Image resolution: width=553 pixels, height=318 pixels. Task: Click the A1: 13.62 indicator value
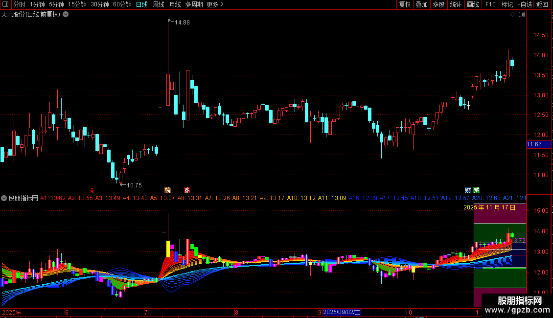pyautogui.click(x=53, y=198)
